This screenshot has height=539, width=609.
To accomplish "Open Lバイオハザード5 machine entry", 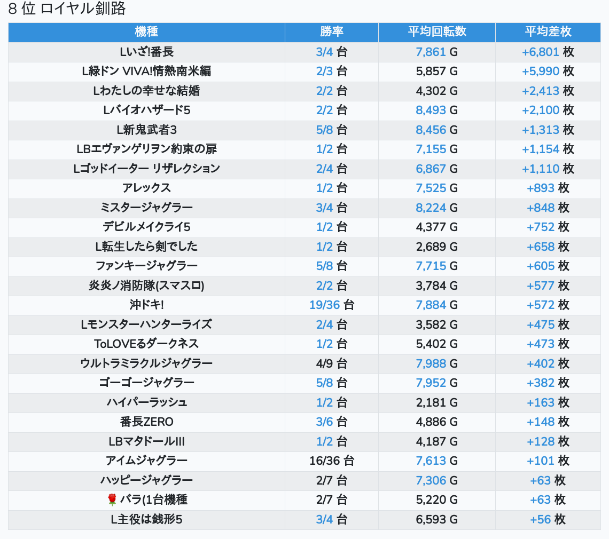I will (146, 110).
